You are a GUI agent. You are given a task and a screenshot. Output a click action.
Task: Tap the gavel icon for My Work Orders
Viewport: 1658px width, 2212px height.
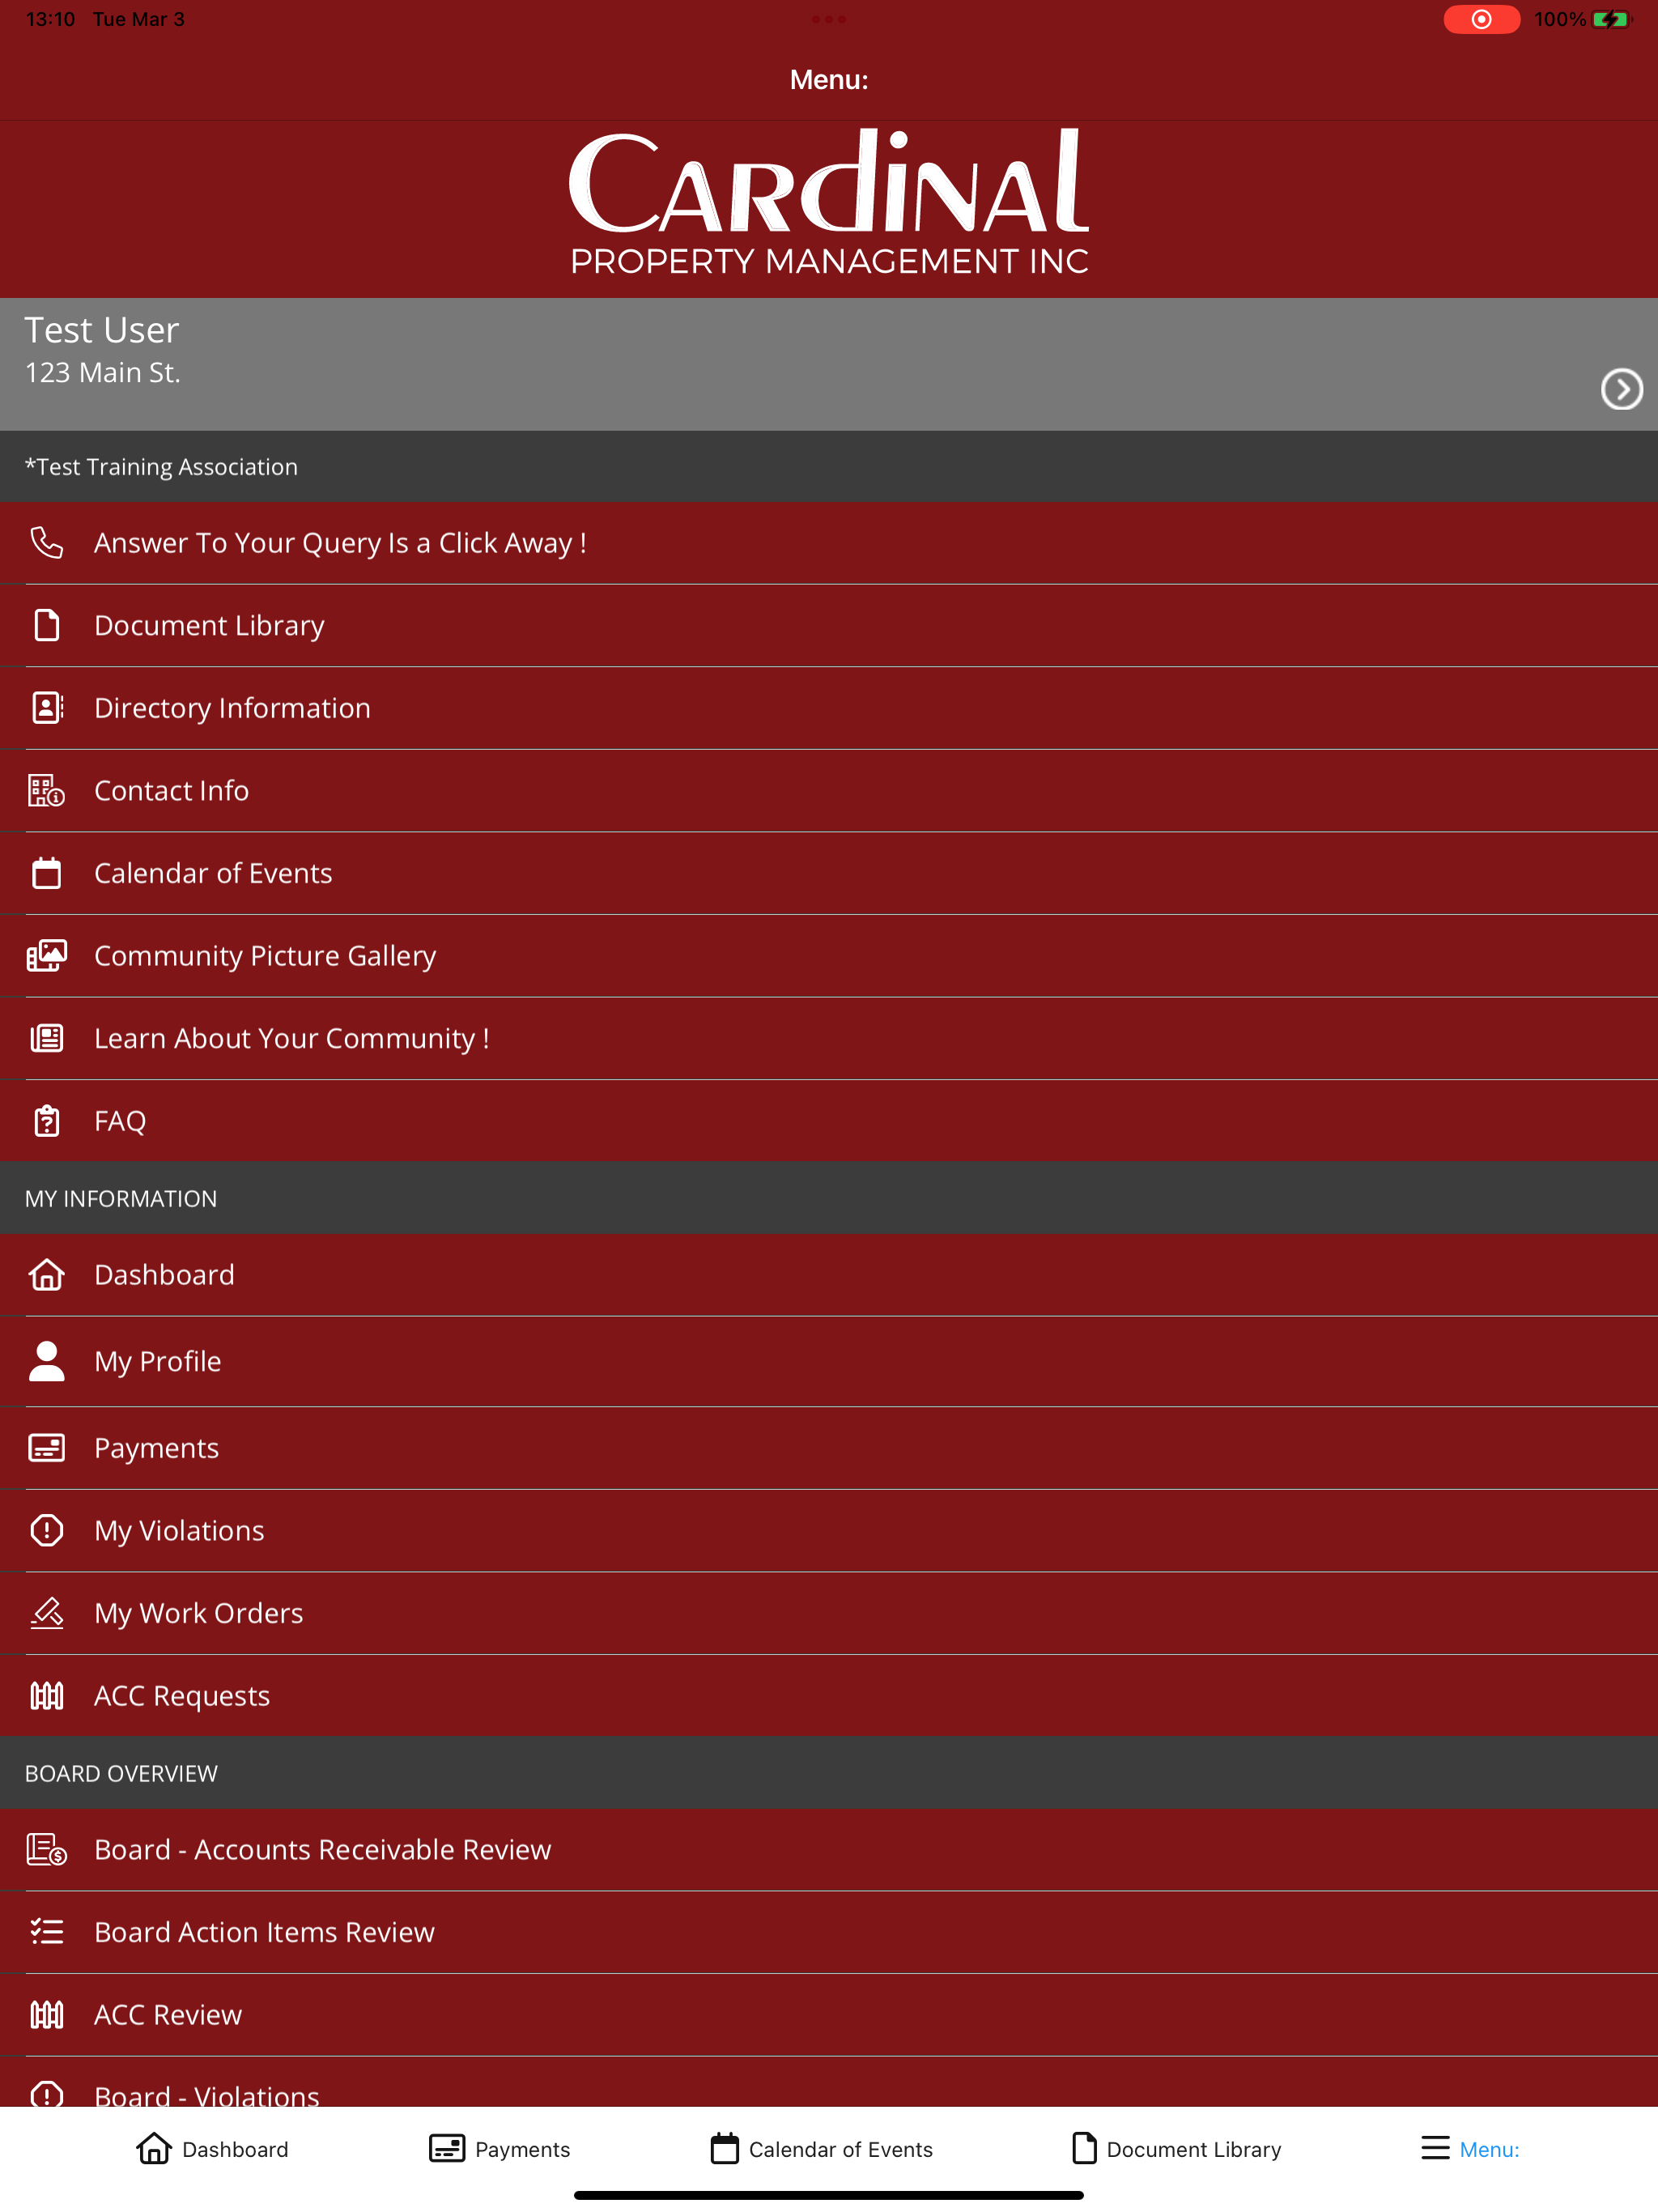[x=47, y=1613]
